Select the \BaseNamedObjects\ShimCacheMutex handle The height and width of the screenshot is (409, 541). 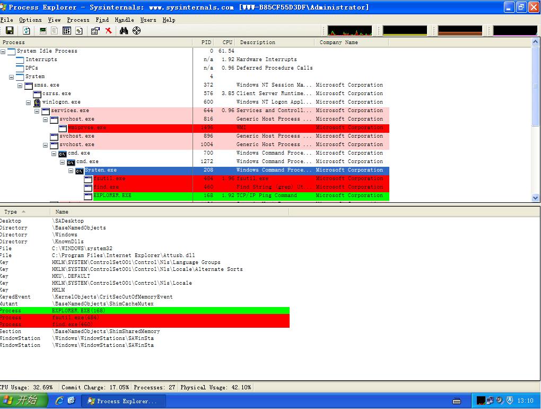(145, 304)
